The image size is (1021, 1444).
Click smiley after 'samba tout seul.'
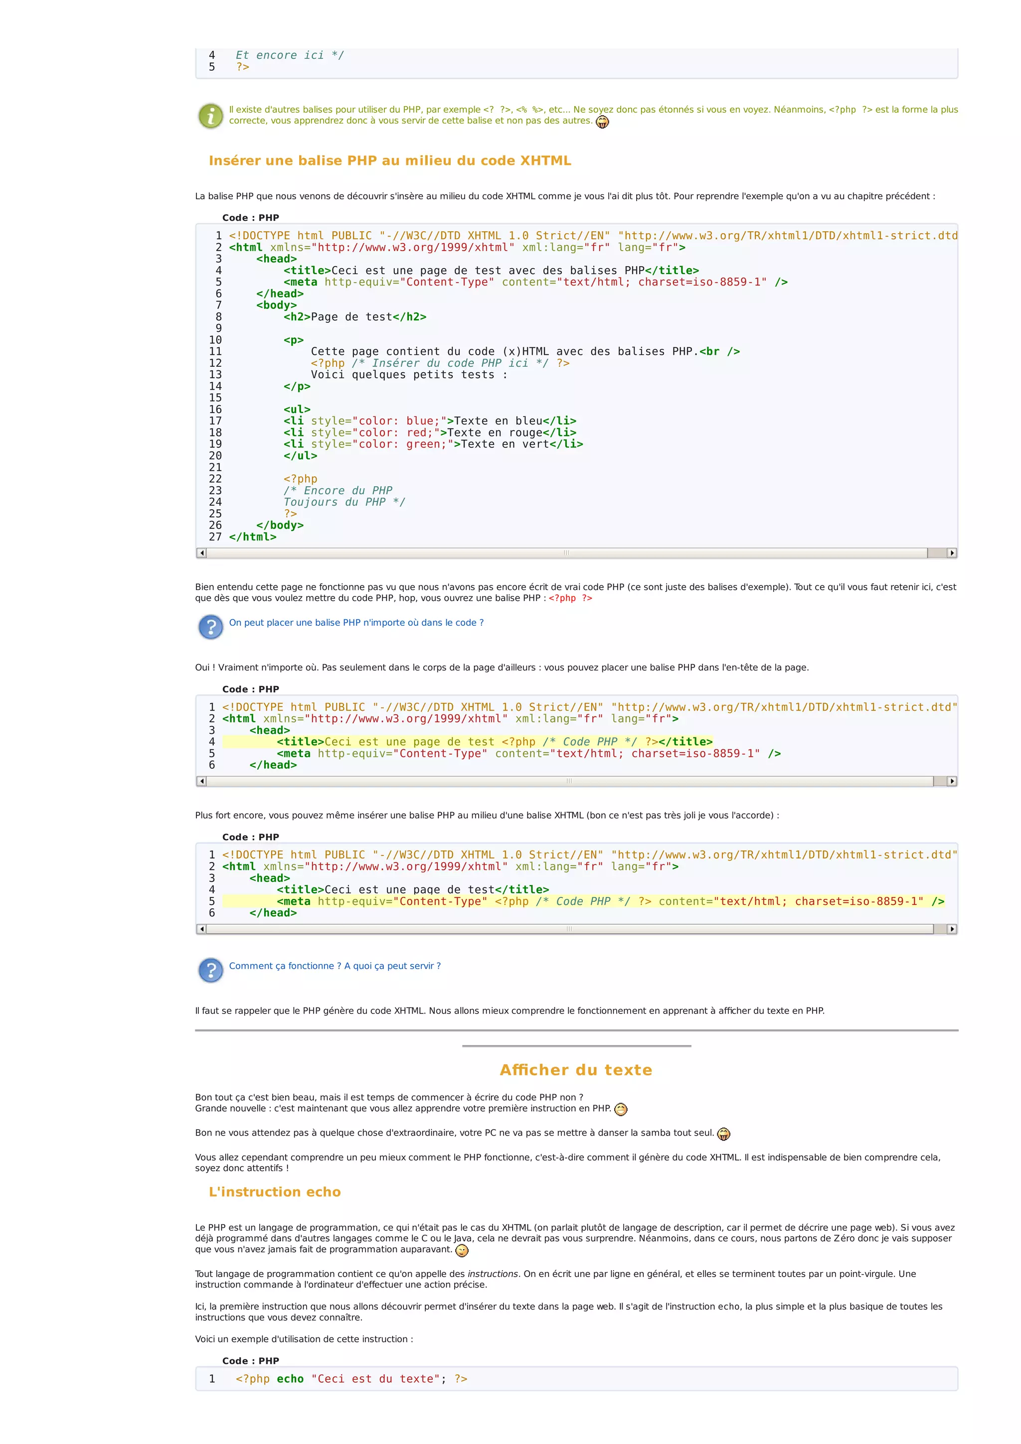point(723,1134)
